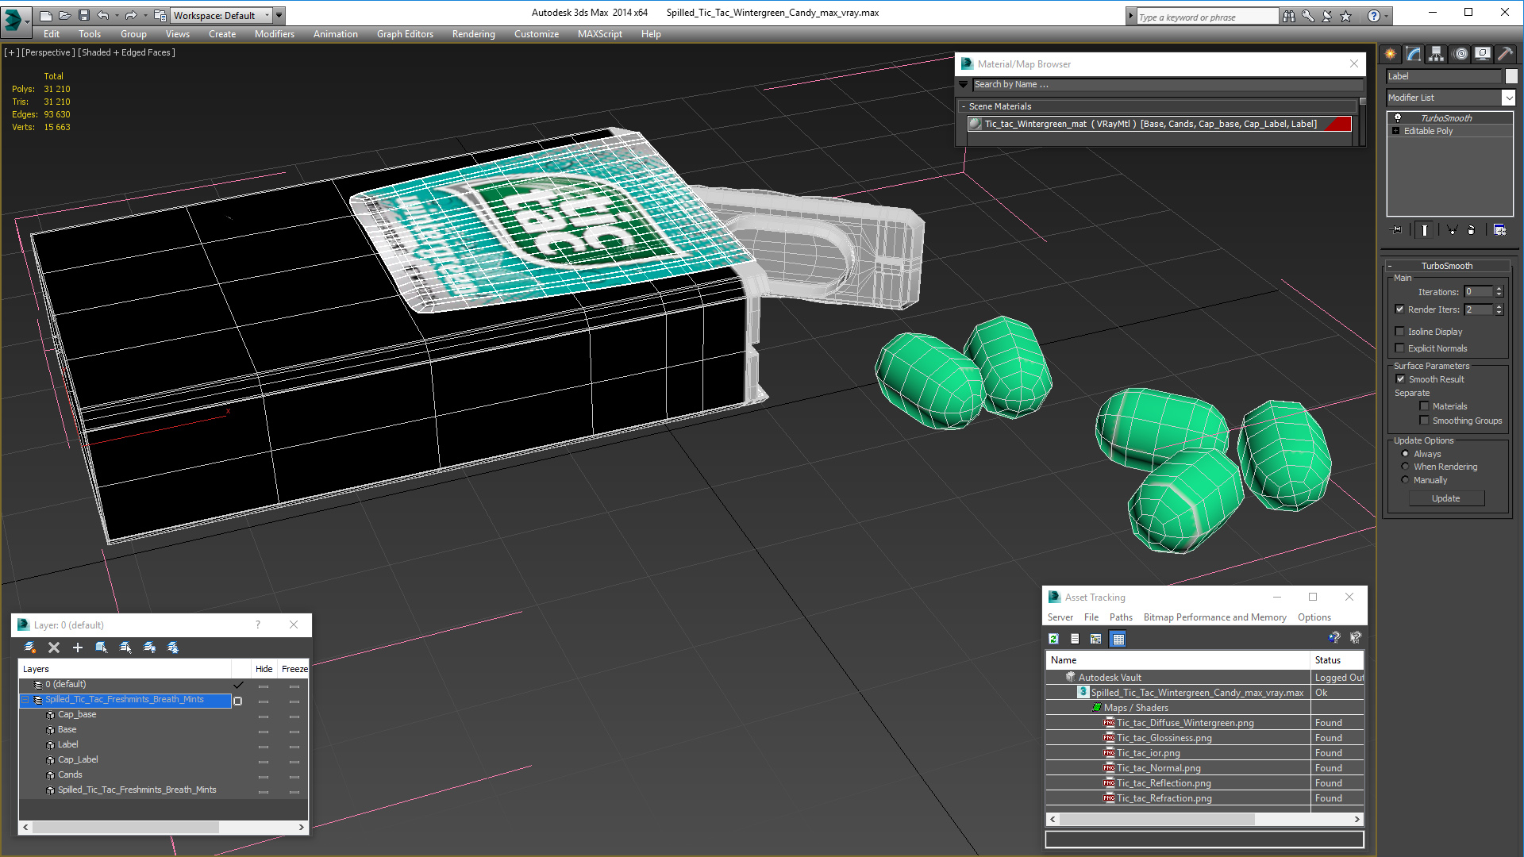Click the Project Folder icon beside workspace selector
Image resolution: width=1524 pixels, height=857 pixels.
(160, 15)
